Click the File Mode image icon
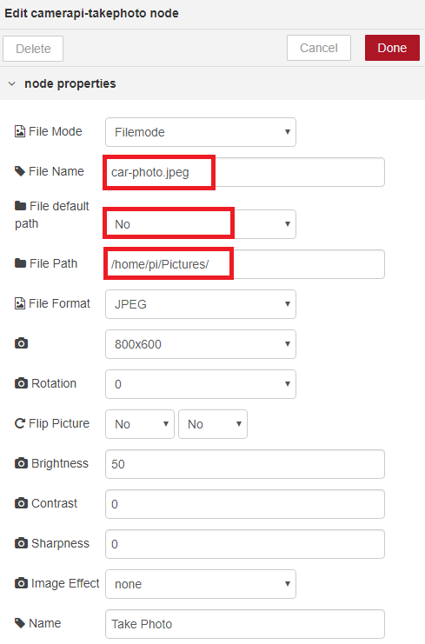The height and width of the screenshot is (644, 425). click(x=20, y=131)
